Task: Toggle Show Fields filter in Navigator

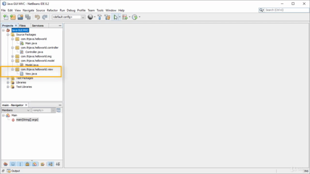Action: [x=13, y=164]
